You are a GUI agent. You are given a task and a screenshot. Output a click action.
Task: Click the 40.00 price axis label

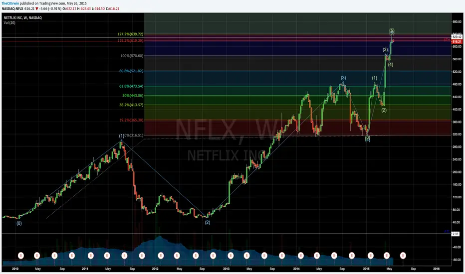point(457,222)
